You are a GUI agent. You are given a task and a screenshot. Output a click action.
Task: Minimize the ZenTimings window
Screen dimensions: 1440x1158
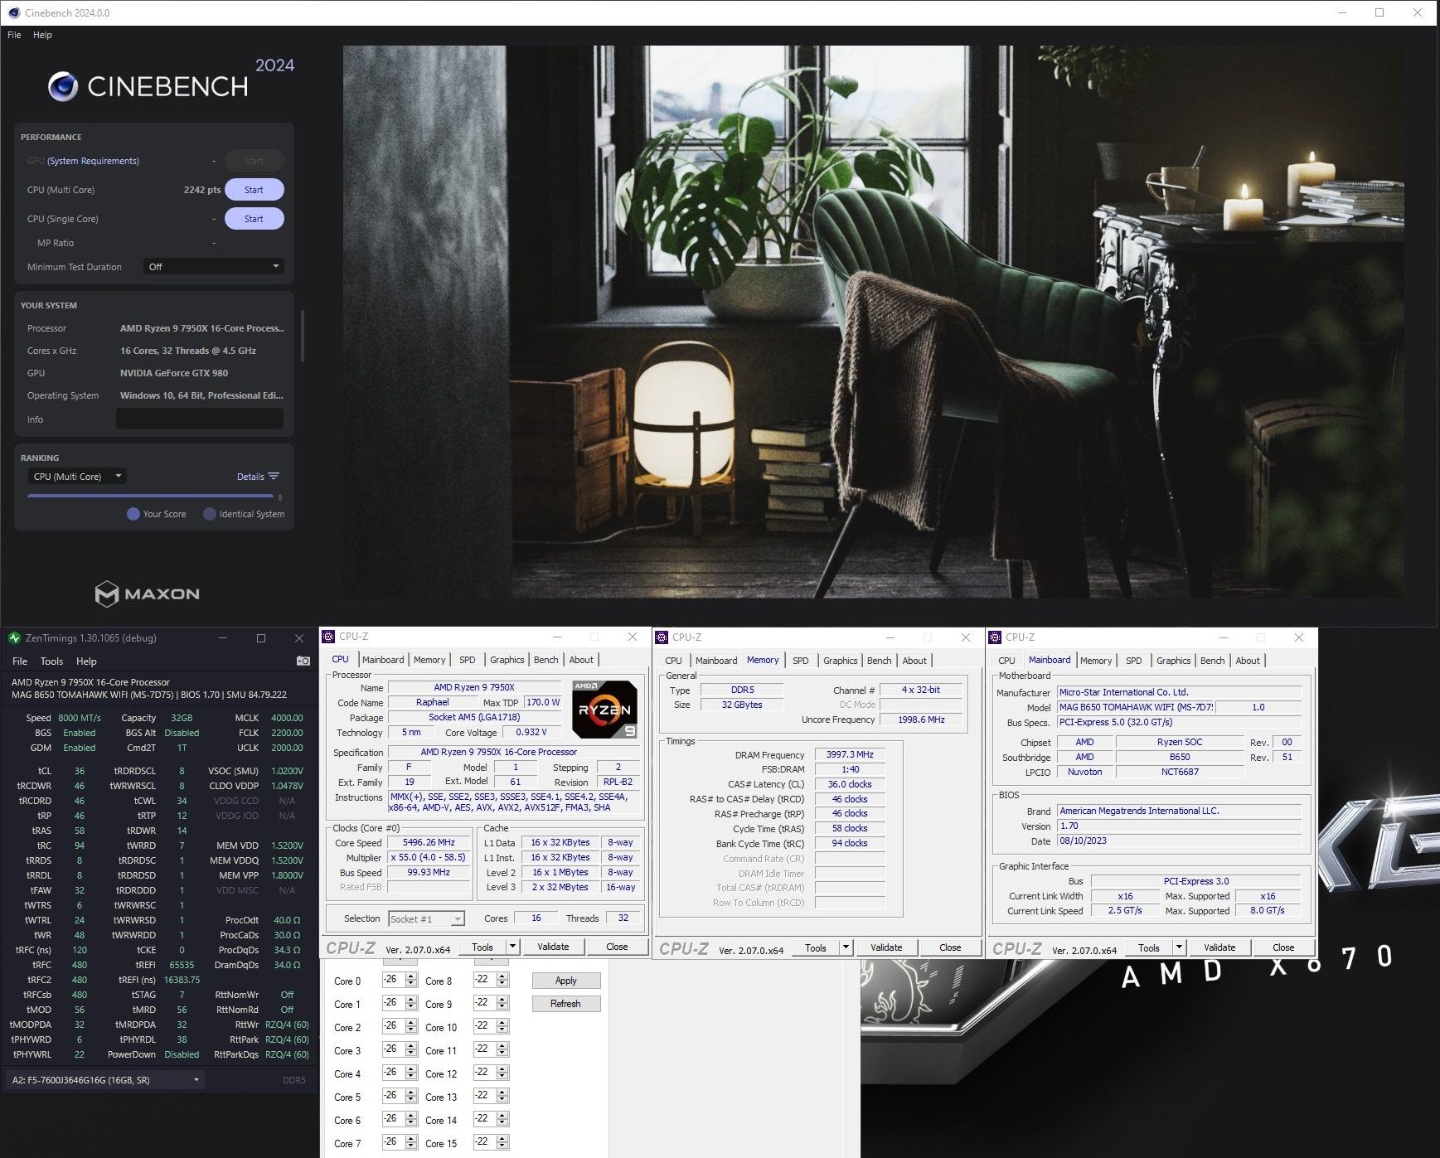pos(223,638)
